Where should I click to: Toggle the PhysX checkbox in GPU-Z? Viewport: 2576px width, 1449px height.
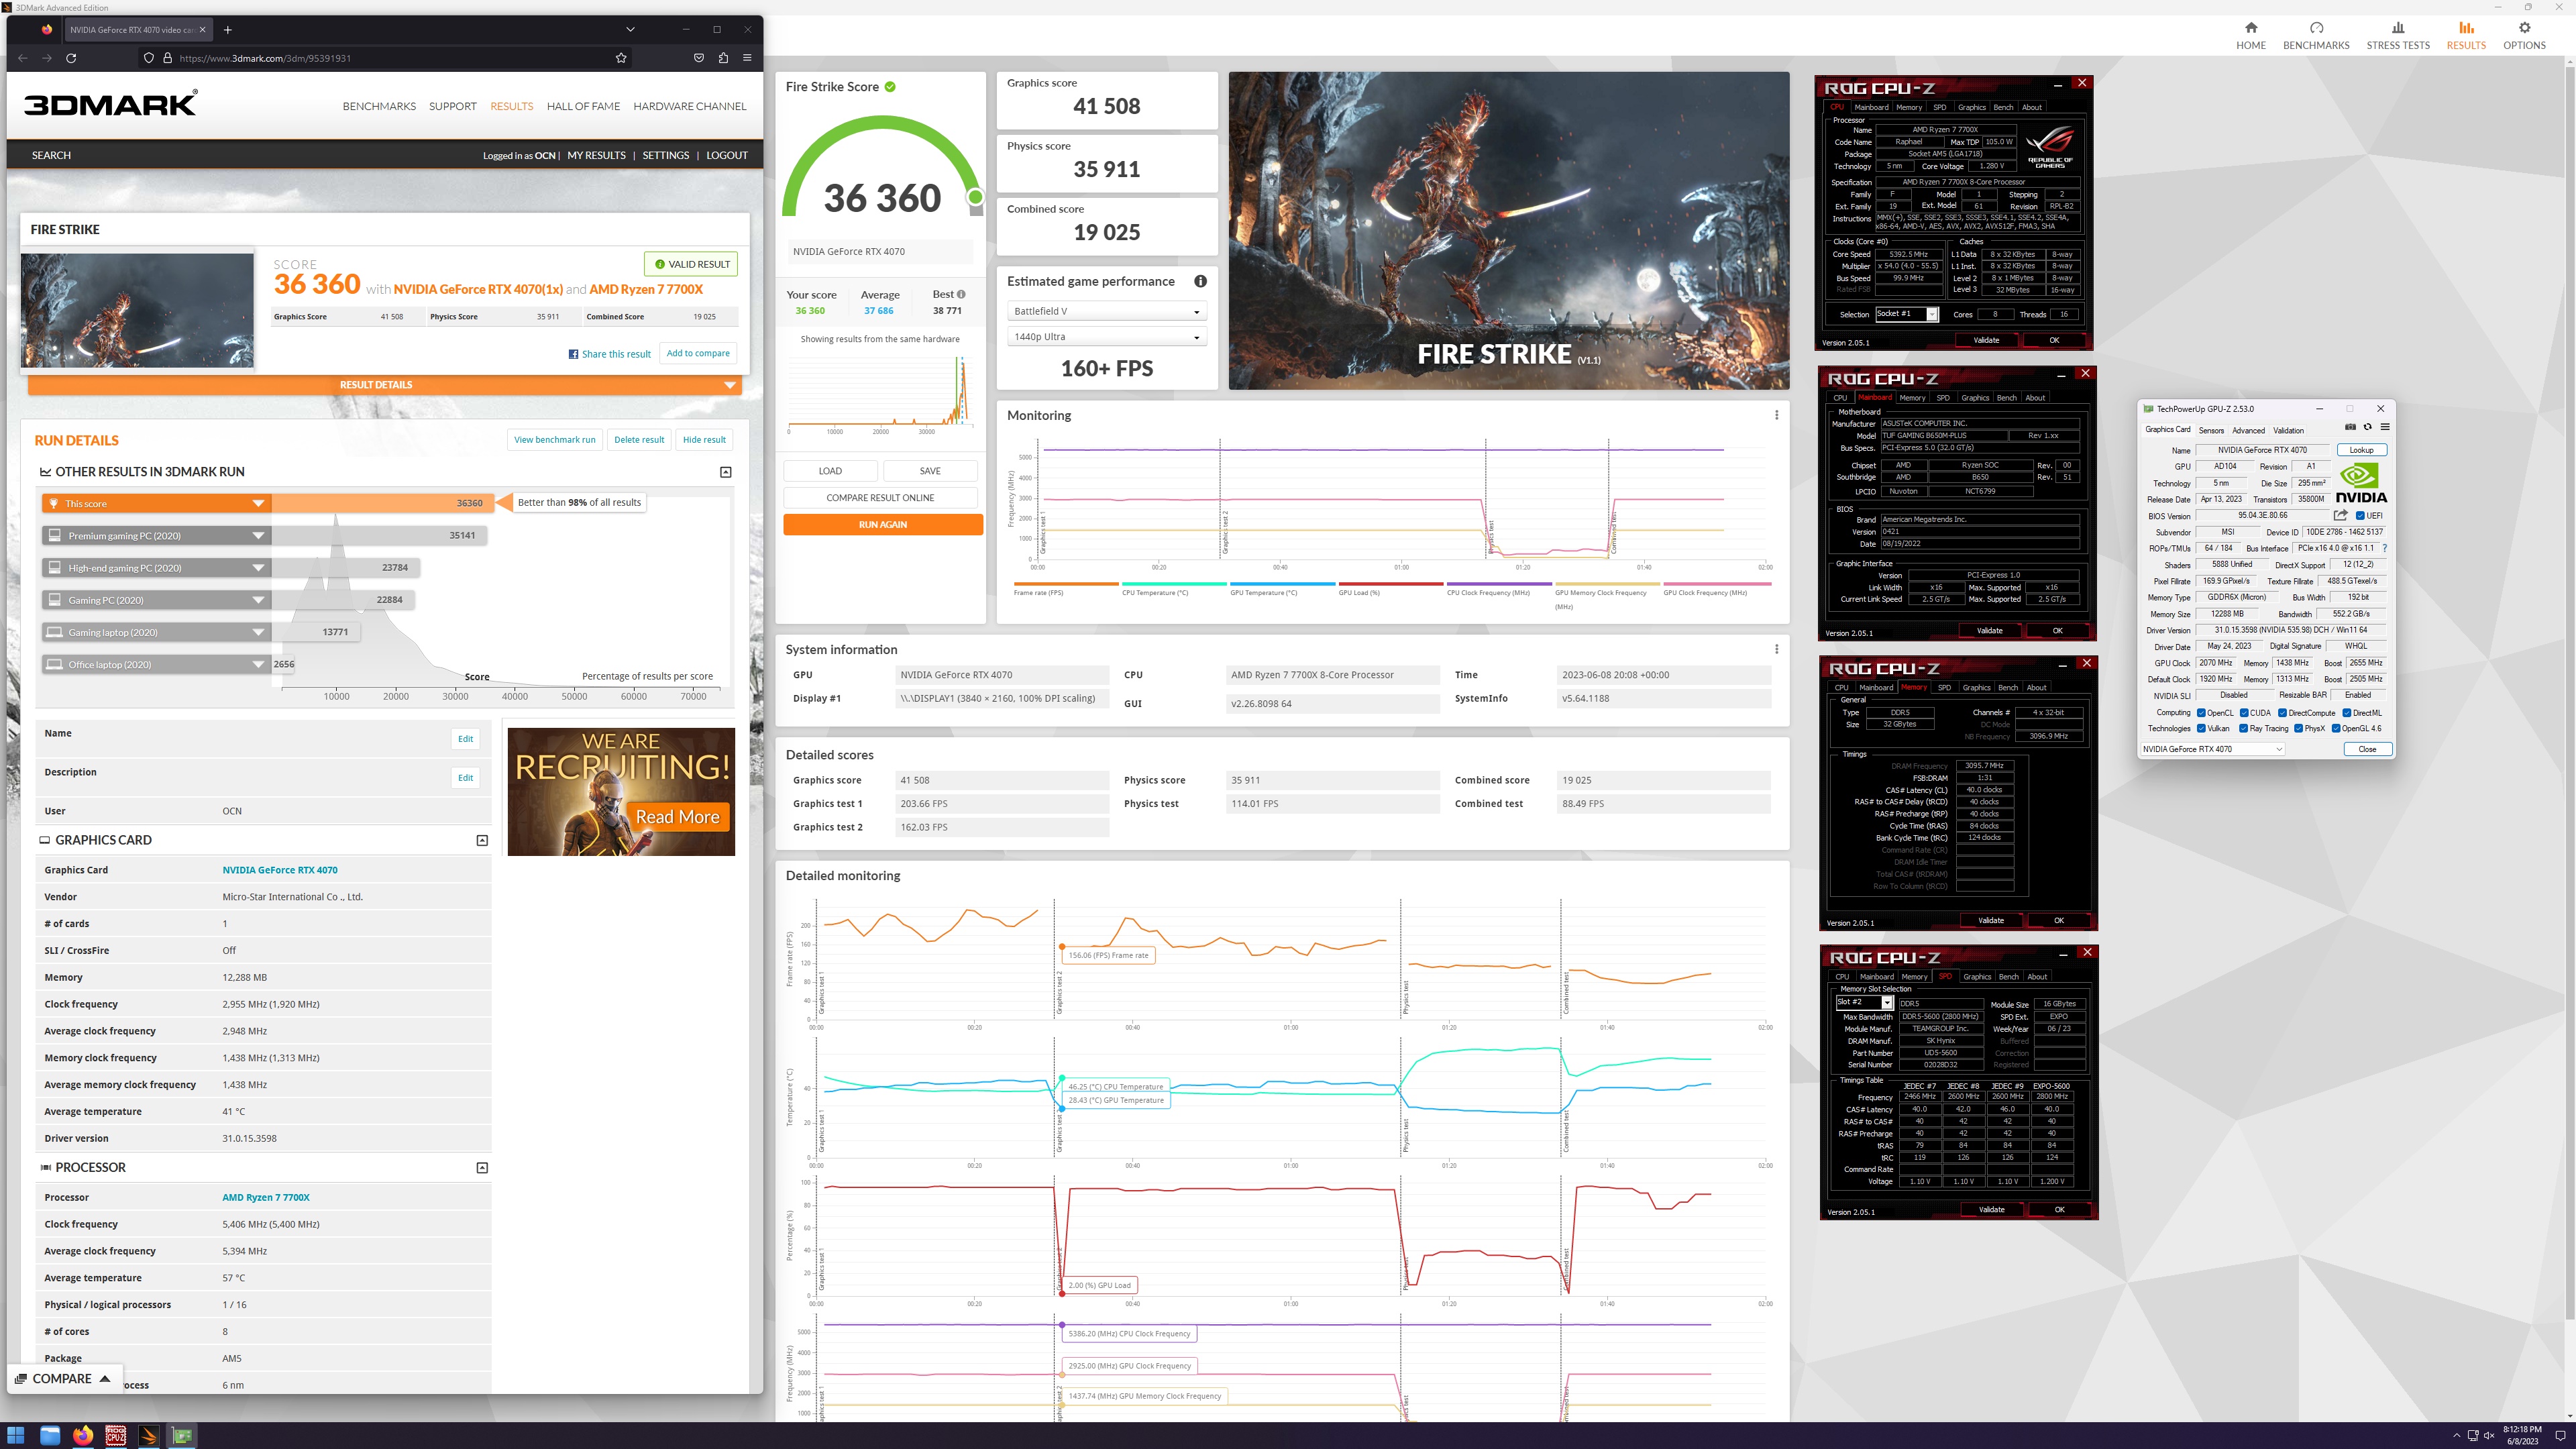(x=2298, y=728)
